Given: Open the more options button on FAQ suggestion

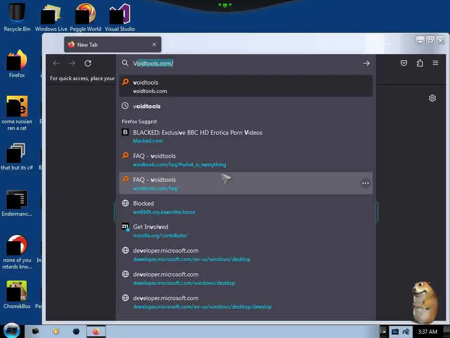Looking at the screenshot, I should 365,183.
